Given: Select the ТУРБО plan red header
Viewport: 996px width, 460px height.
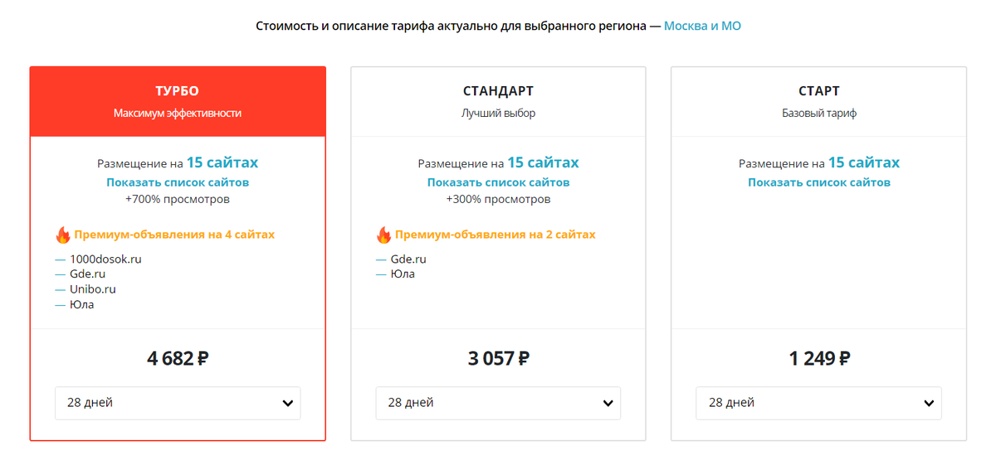Looking at the screenshot, I should point(178,101).
